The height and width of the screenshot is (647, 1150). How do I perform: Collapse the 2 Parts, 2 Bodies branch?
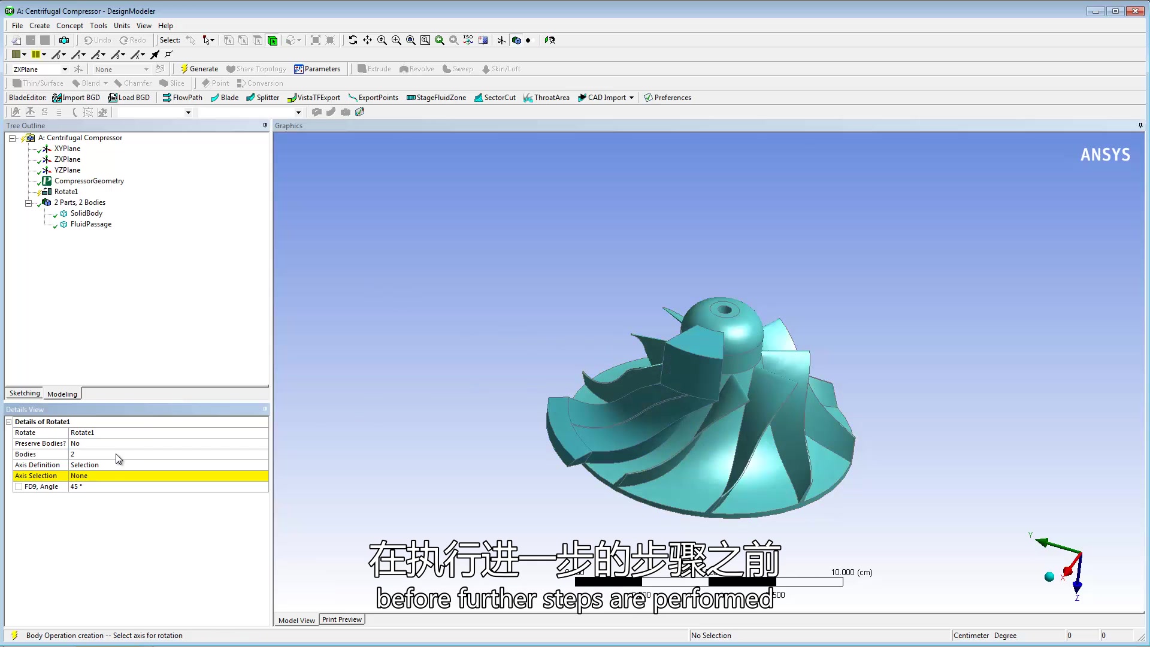pos(28,202)
